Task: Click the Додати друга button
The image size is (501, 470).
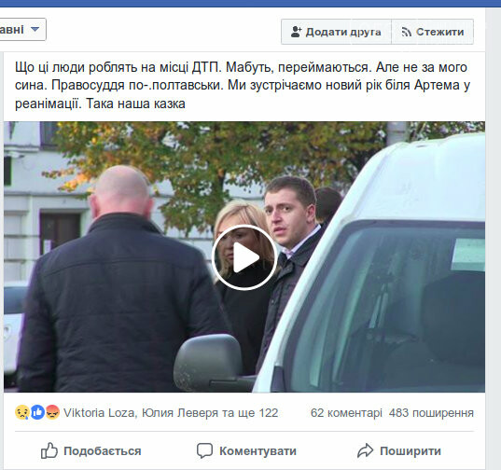Action: (x=336, y=32)
